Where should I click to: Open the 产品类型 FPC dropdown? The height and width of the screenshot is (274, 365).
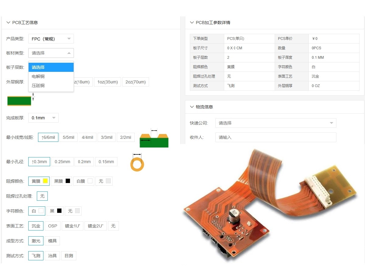(51, 39)
